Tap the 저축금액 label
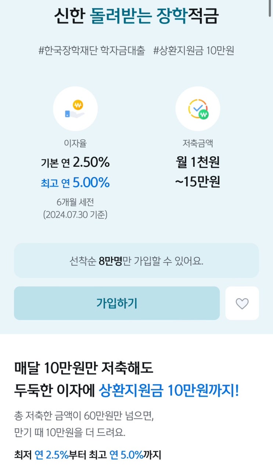This screenshot has width=273, height=476. tap(198, 143)
